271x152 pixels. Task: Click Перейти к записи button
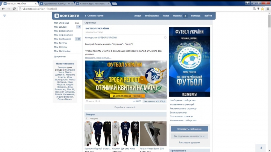(125, 107)
